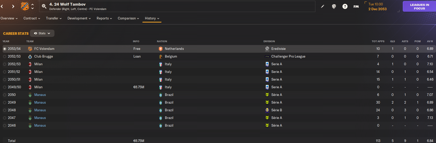The image size is (436, 143).
Task: Open the world globe icon
Action: click(x=334, y=6)
